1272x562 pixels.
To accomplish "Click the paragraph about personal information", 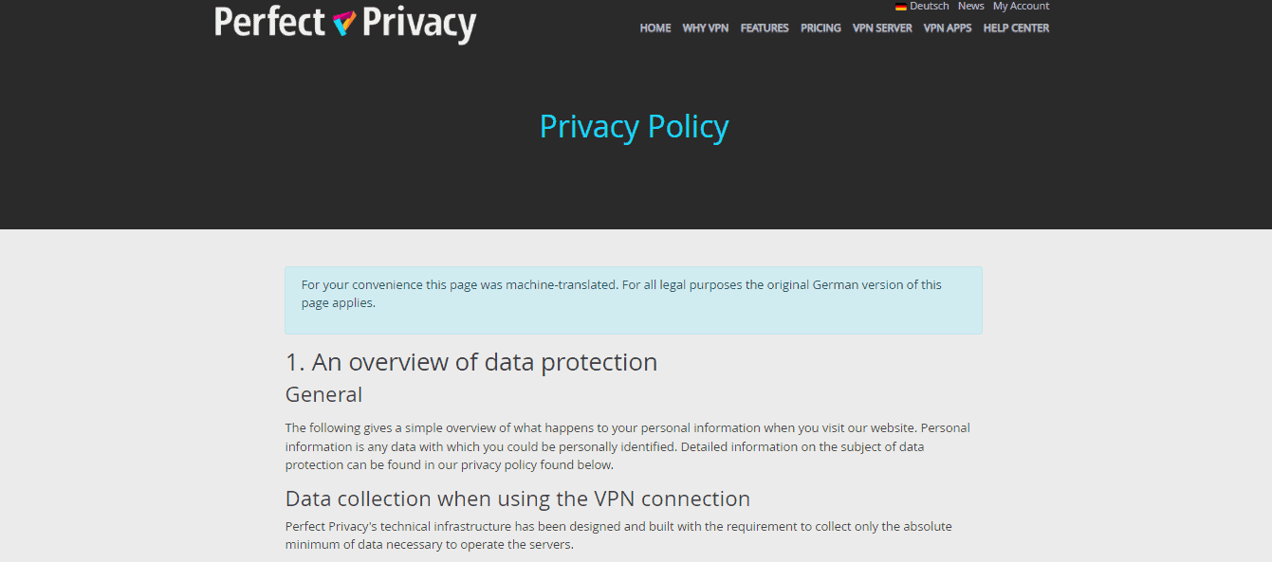I will [x=626, y=445].
